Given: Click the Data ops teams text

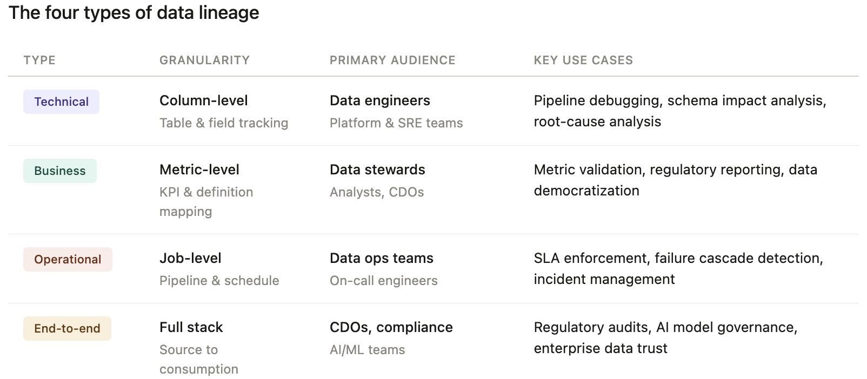Looking at the screenshot, I should point(381,258).
